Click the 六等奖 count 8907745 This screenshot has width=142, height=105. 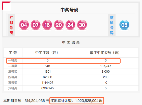coord(48,88)
